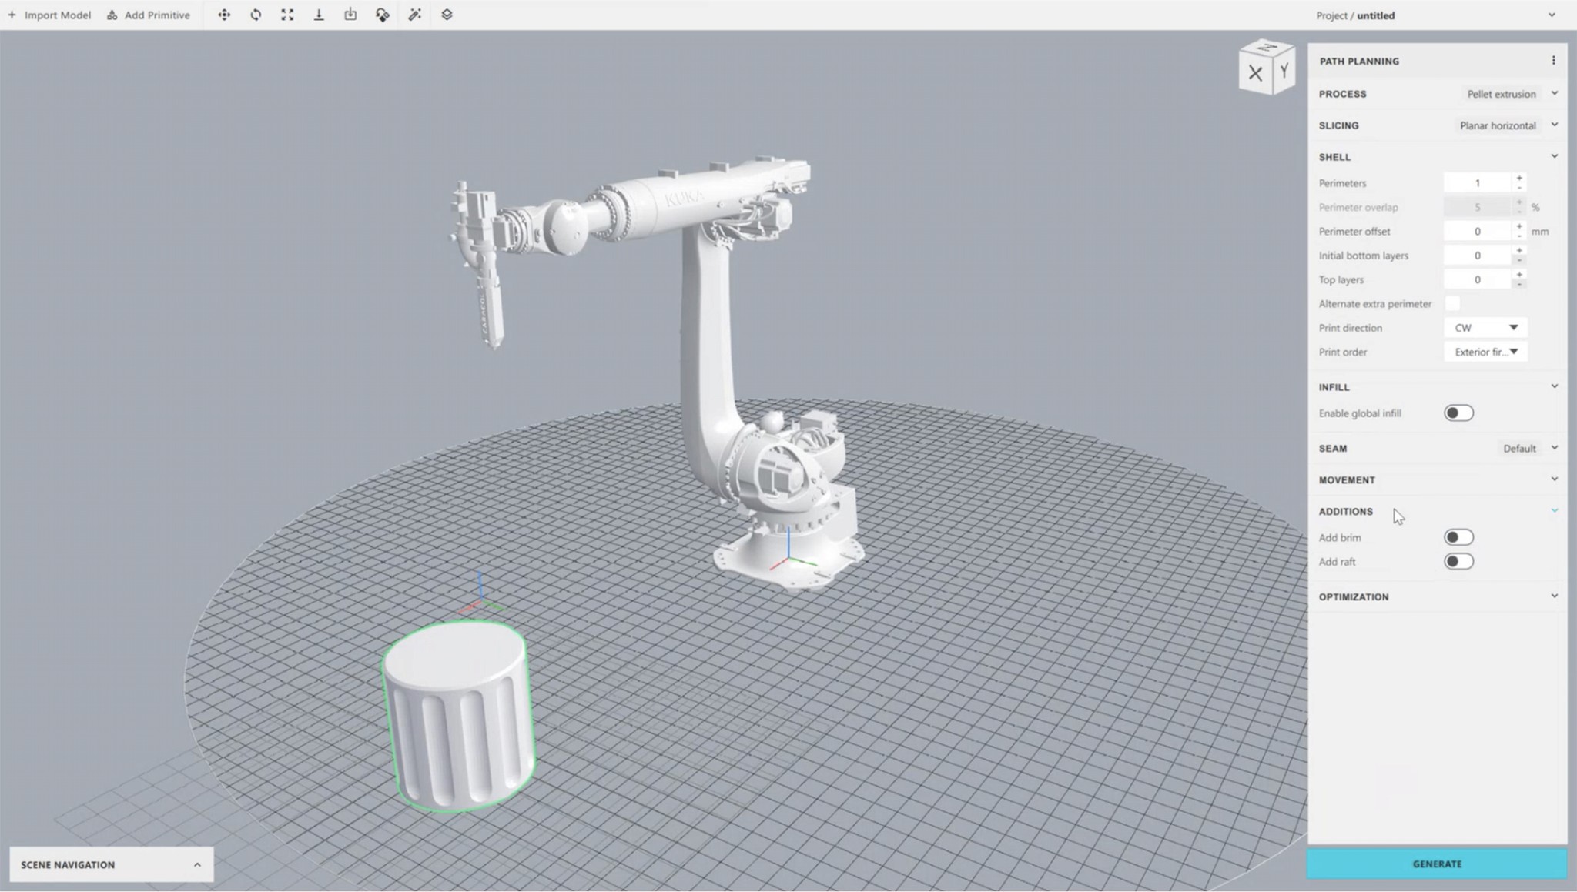Viewport: 1577px width, 892px height.
Task: Select the Move tool in toolbar
Action: tap(224, 15)
